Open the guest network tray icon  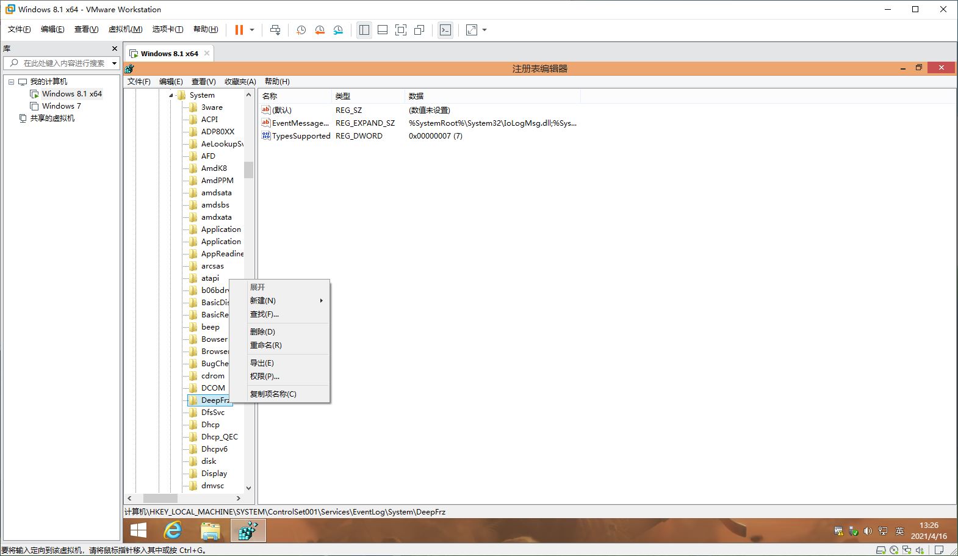(x=882, y=531)
